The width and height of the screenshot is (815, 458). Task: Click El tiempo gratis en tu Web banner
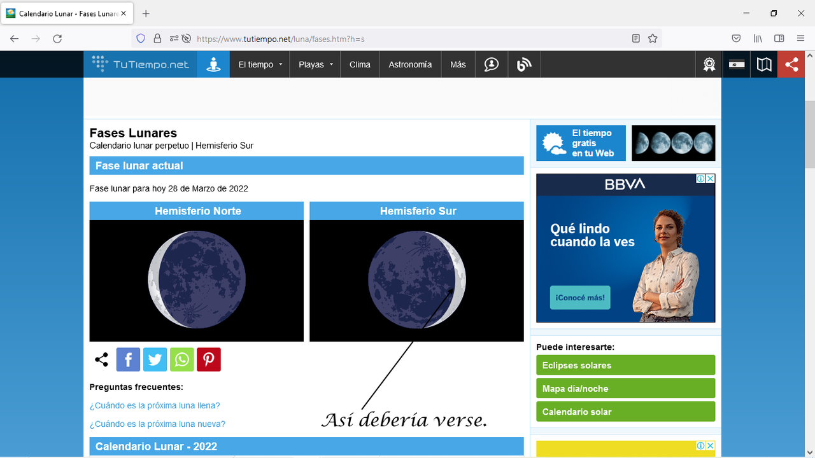pyautogui.click(x=581, y=143)
